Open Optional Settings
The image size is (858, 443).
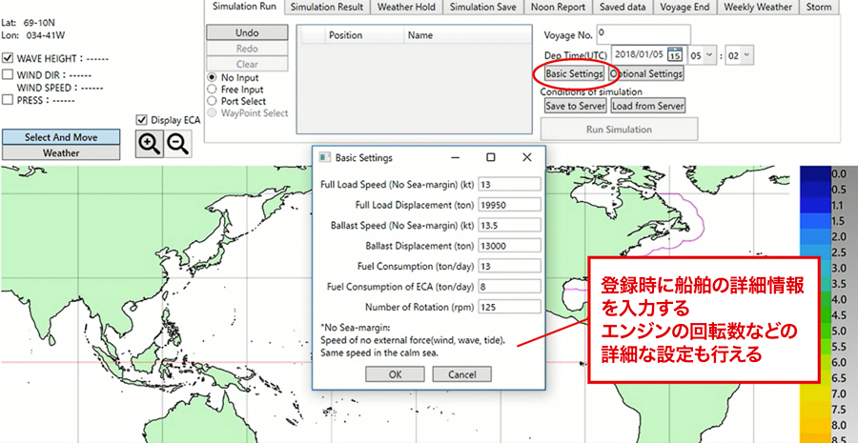646,73
